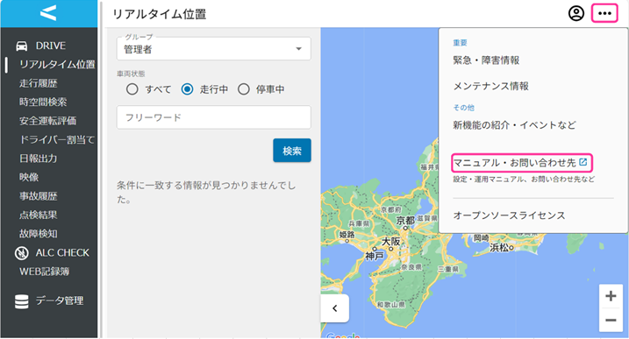This screenshot has height=339, width=629.
Task: Select the 走行中 radio button
Action: (x=187, y=89)
